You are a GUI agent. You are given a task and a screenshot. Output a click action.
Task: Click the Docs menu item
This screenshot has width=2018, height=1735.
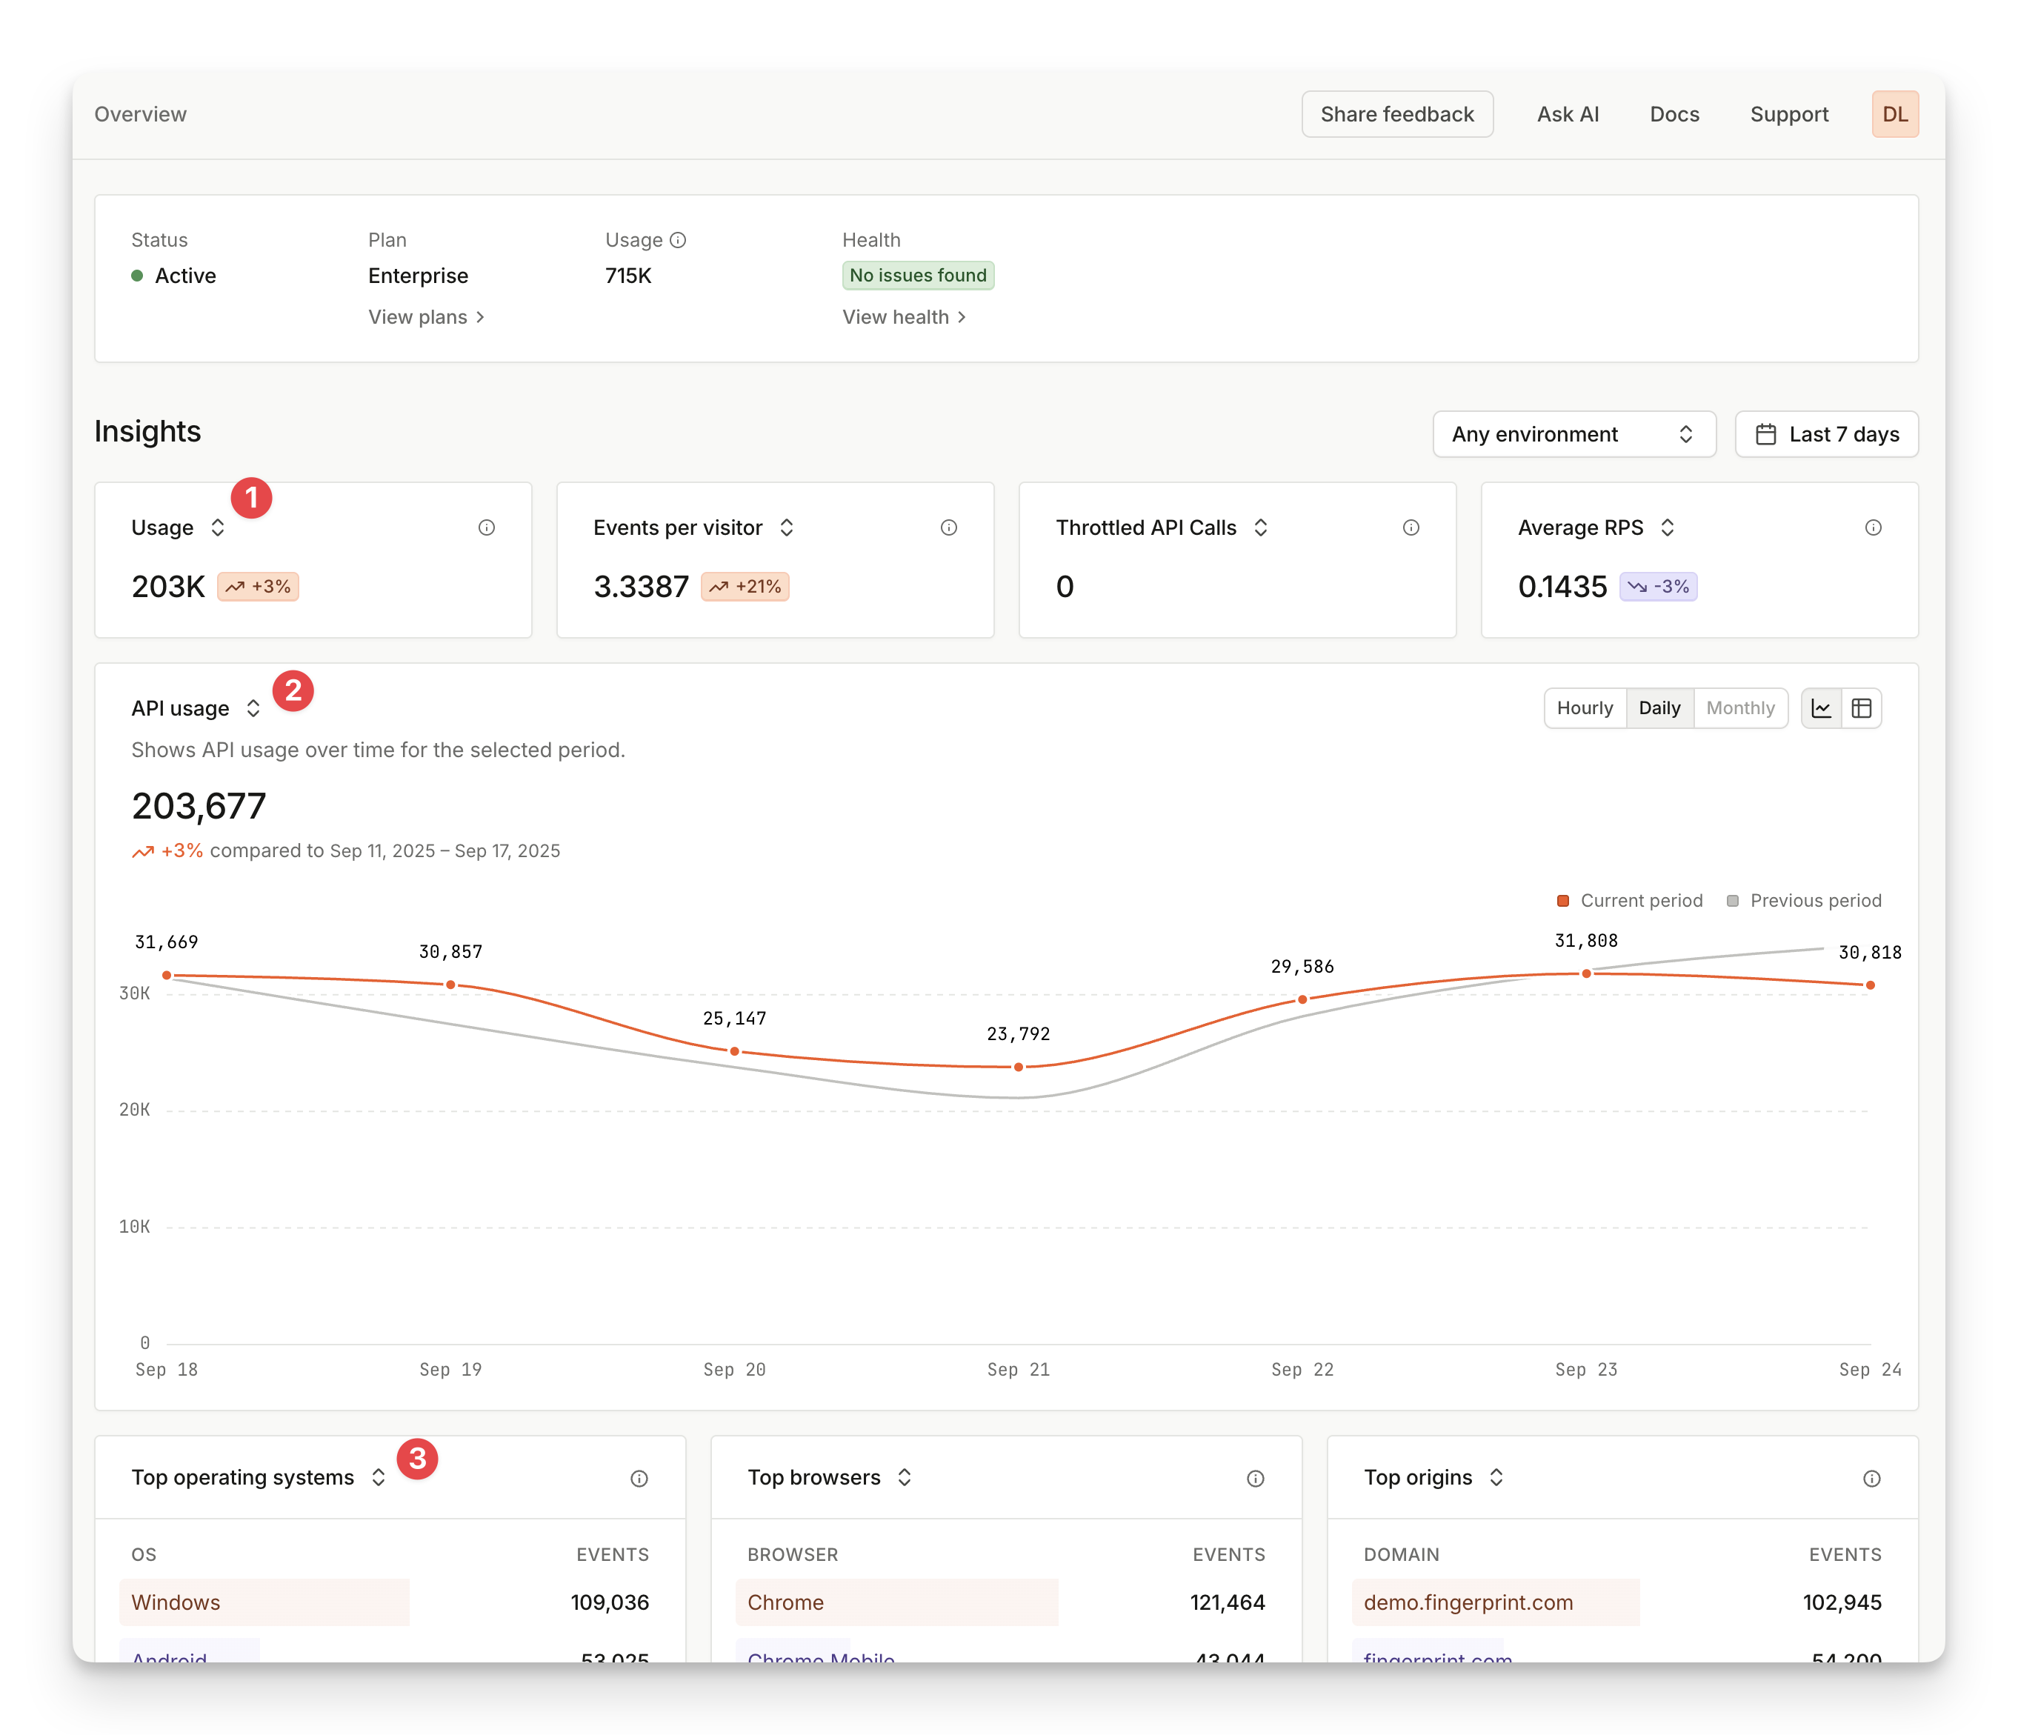[1674, 114]
